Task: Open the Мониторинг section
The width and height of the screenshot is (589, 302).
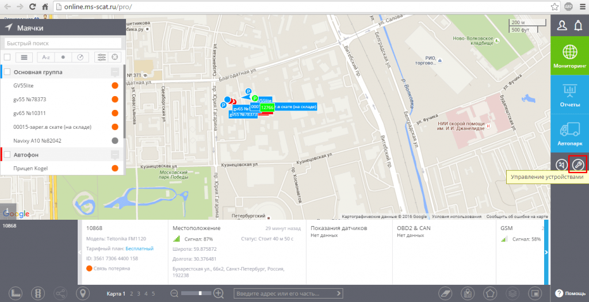Action: [x=569, y=56]
